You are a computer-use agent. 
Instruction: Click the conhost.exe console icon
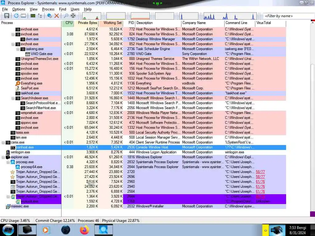point(13,147)
